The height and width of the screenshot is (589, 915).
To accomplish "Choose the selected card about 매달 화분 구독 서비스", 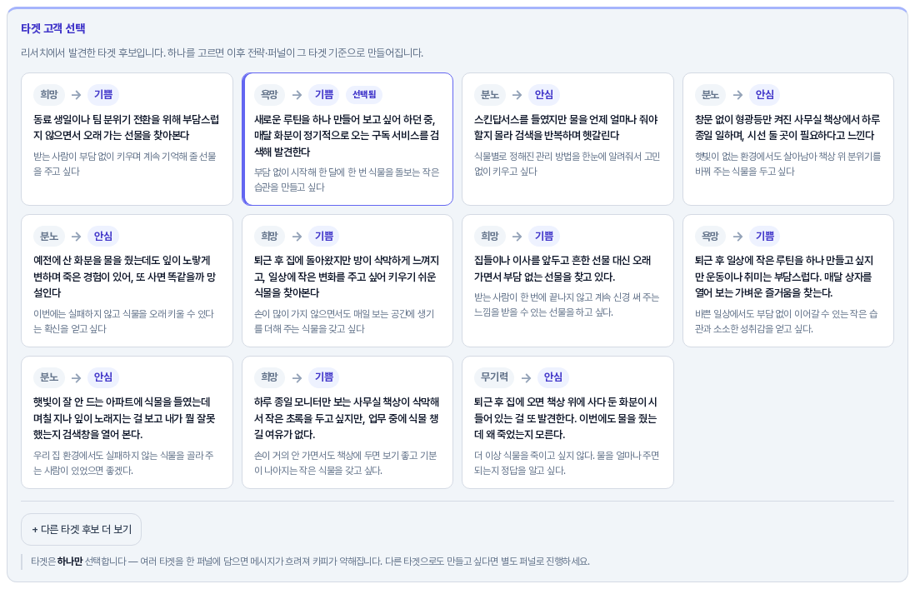I will pos(347,139).
